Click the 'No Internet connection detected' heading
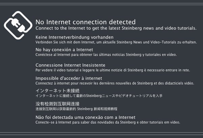The image size is (203, 138). pyautogui.click(x=85, y=22)
